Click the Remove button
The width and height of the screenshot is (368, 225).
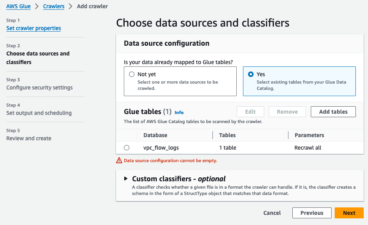point(287,112)
